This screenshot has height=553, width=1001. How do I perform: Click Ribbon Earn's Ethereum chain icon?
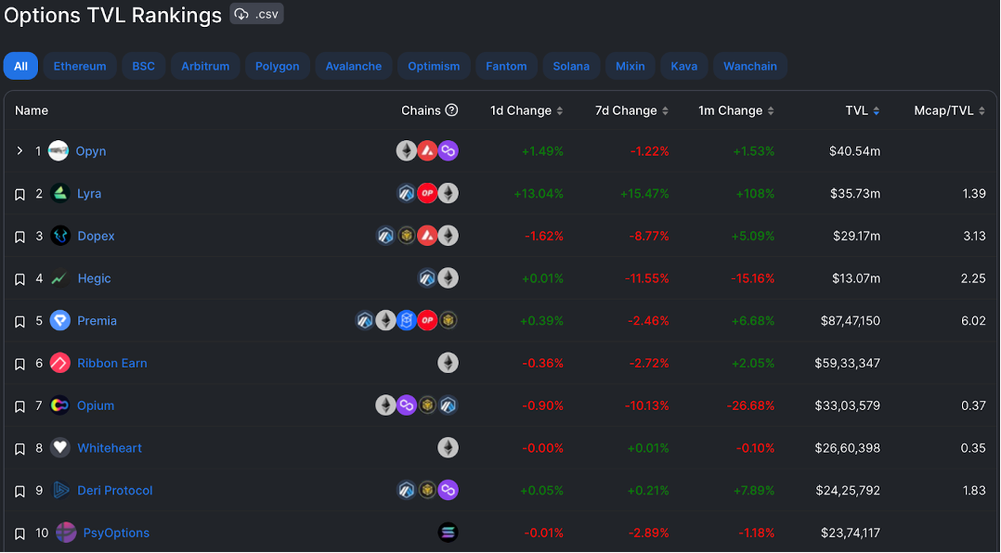(448, 363)
